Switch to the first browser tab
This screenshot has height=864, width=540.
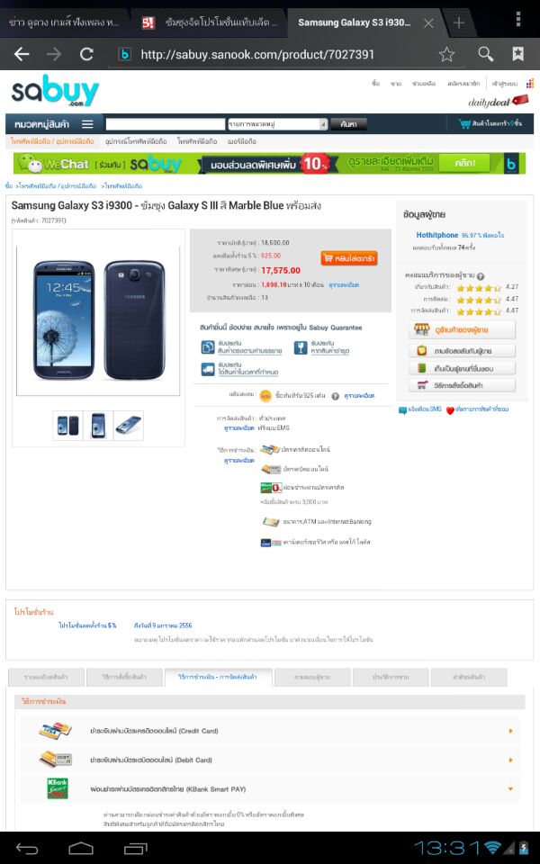pos(64,22)
